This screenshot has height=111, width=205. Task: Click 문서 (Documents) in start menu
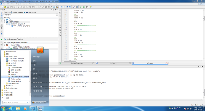(x=34, y=61)
